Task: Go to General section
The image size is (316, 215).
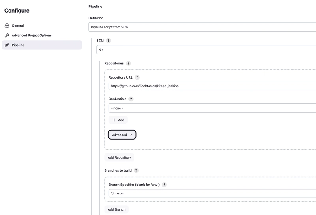Action: (18, 26)
